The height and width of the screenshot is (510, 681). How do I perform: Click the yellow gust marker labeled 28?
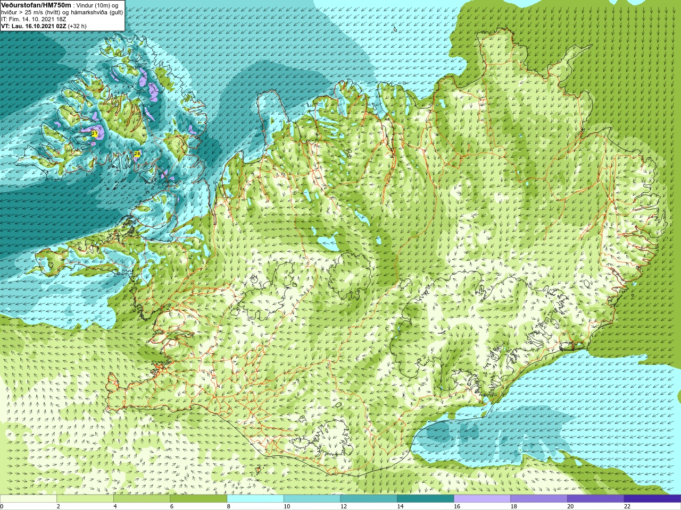coord(137,154)
